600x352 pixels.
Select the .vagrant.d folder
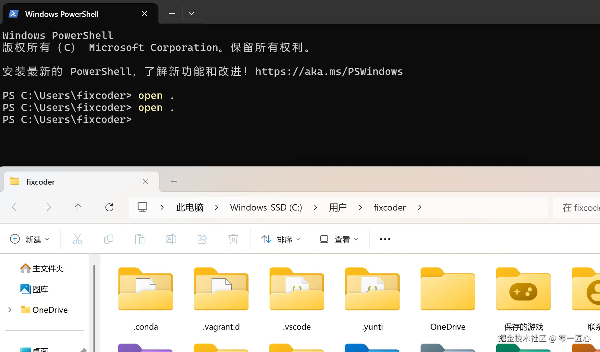(221, 298)
